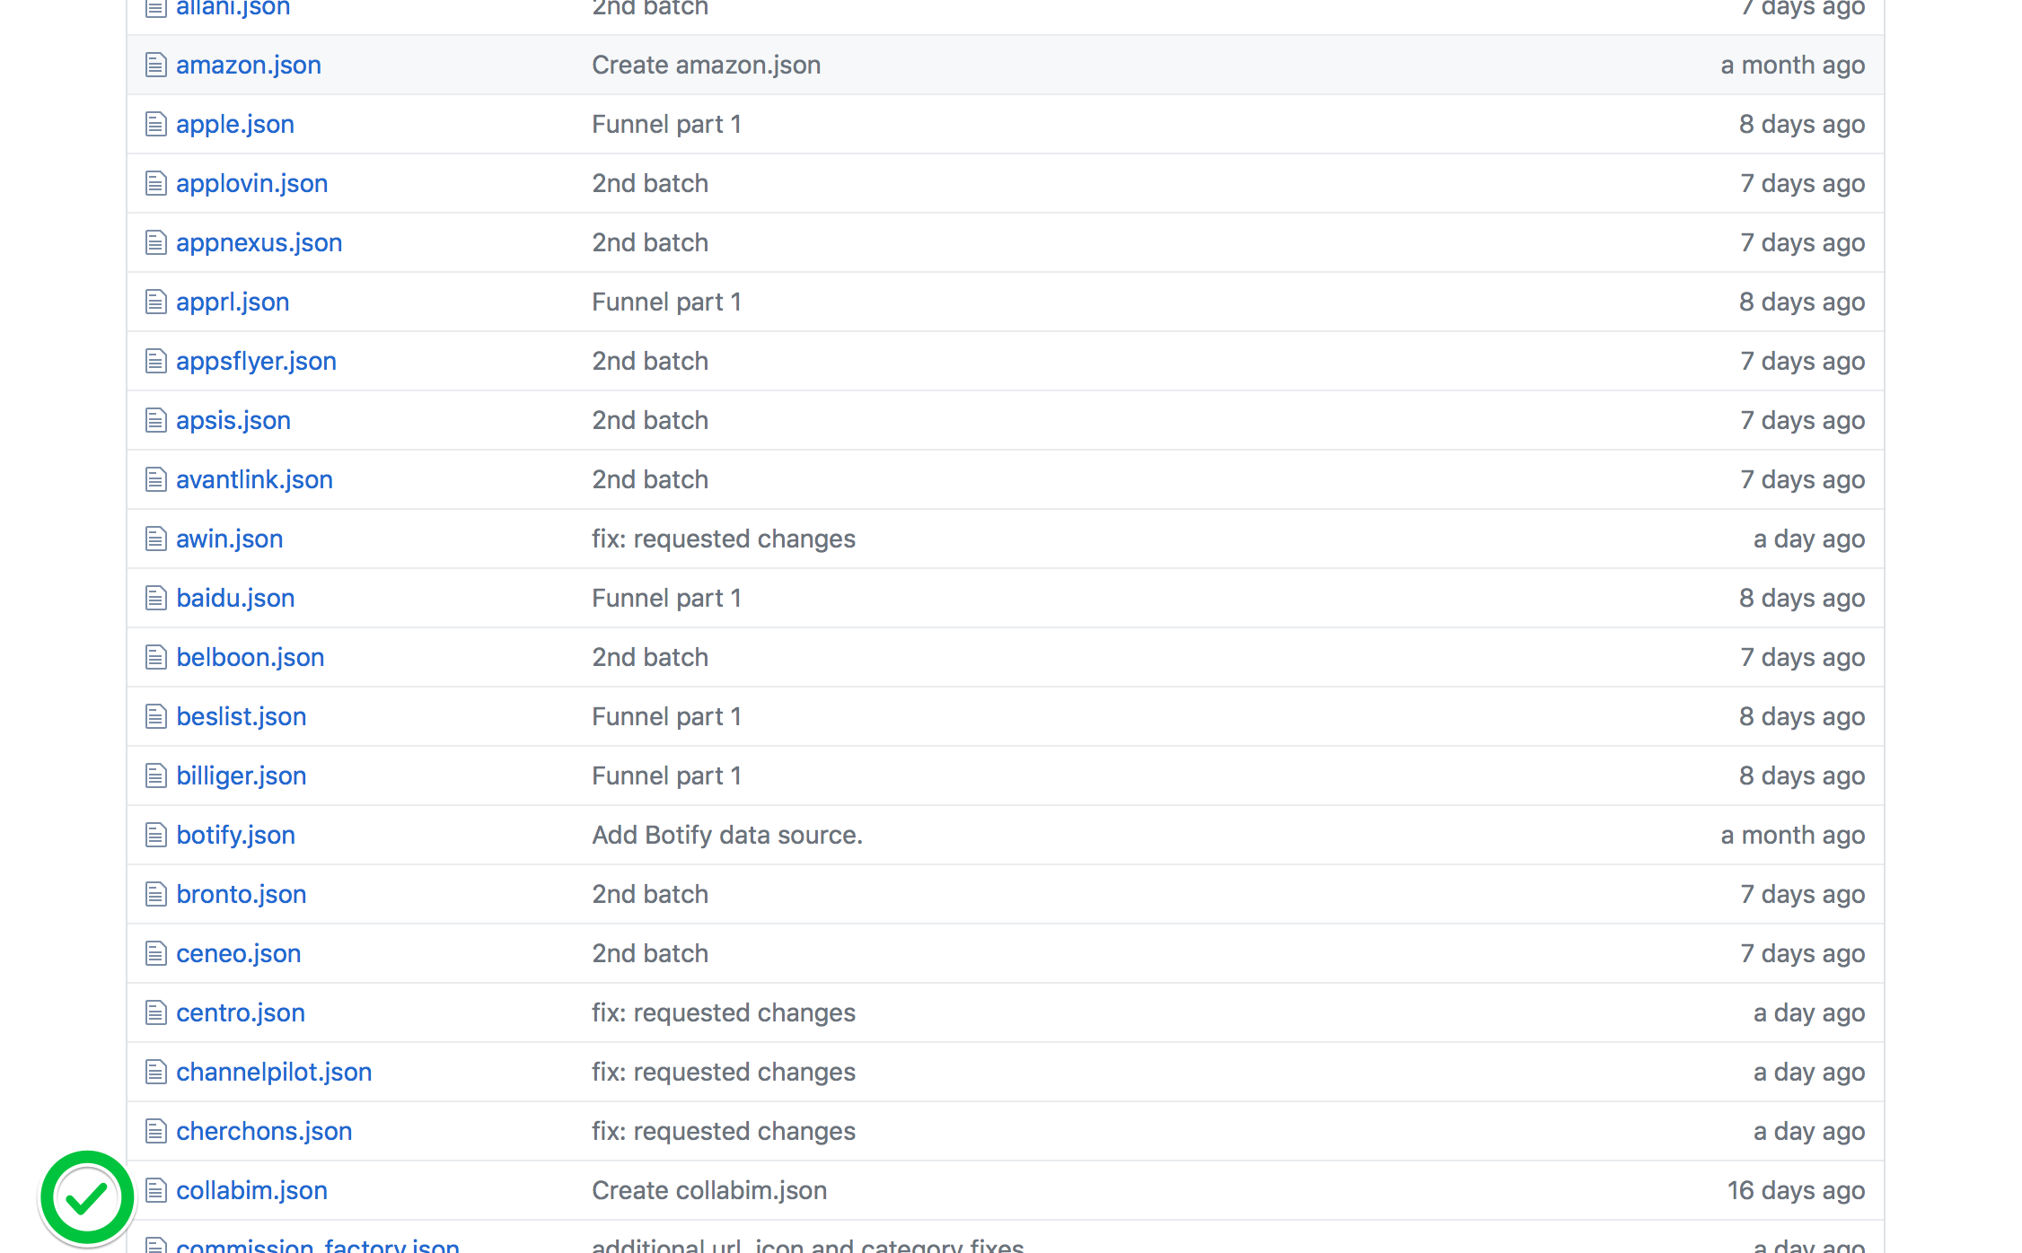Image resolution: width=2022 pixels, height=1253 pixels.
Task: Click the file icon beside belboon.json
Action: click(155, 657)
